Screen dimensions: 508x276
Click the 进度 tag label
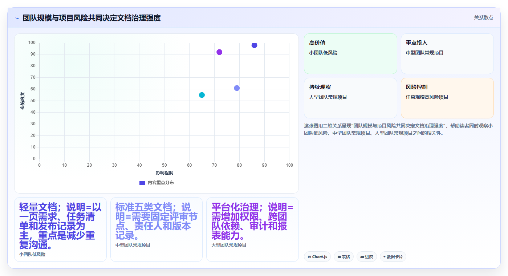(369, 257)
